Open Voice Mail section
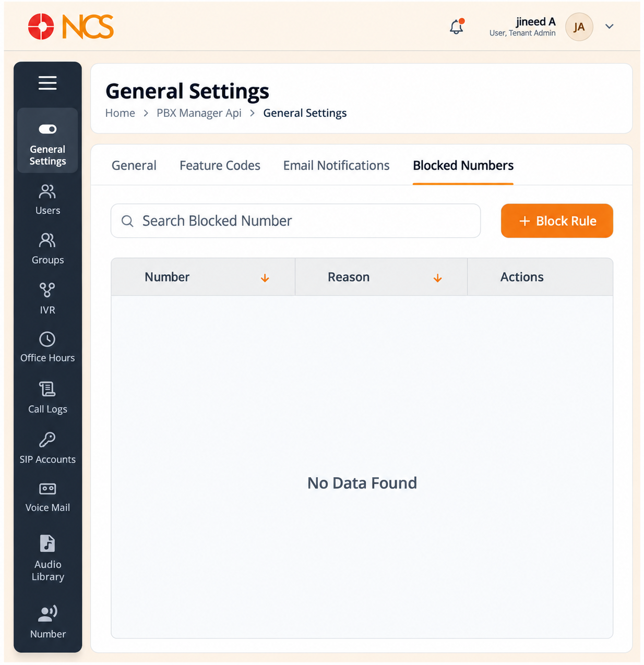The height and width of the screenshot is (665, 644). click(47, 498)
